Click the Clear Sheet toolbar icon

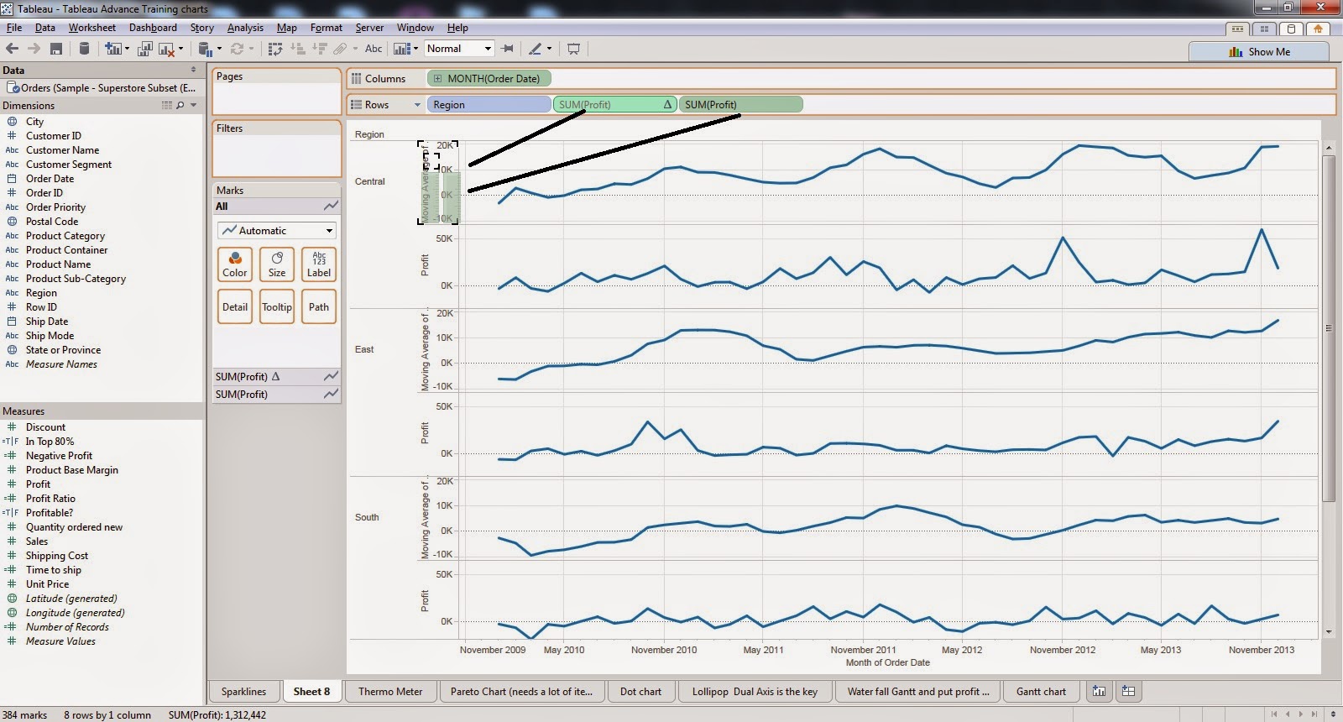166,49
